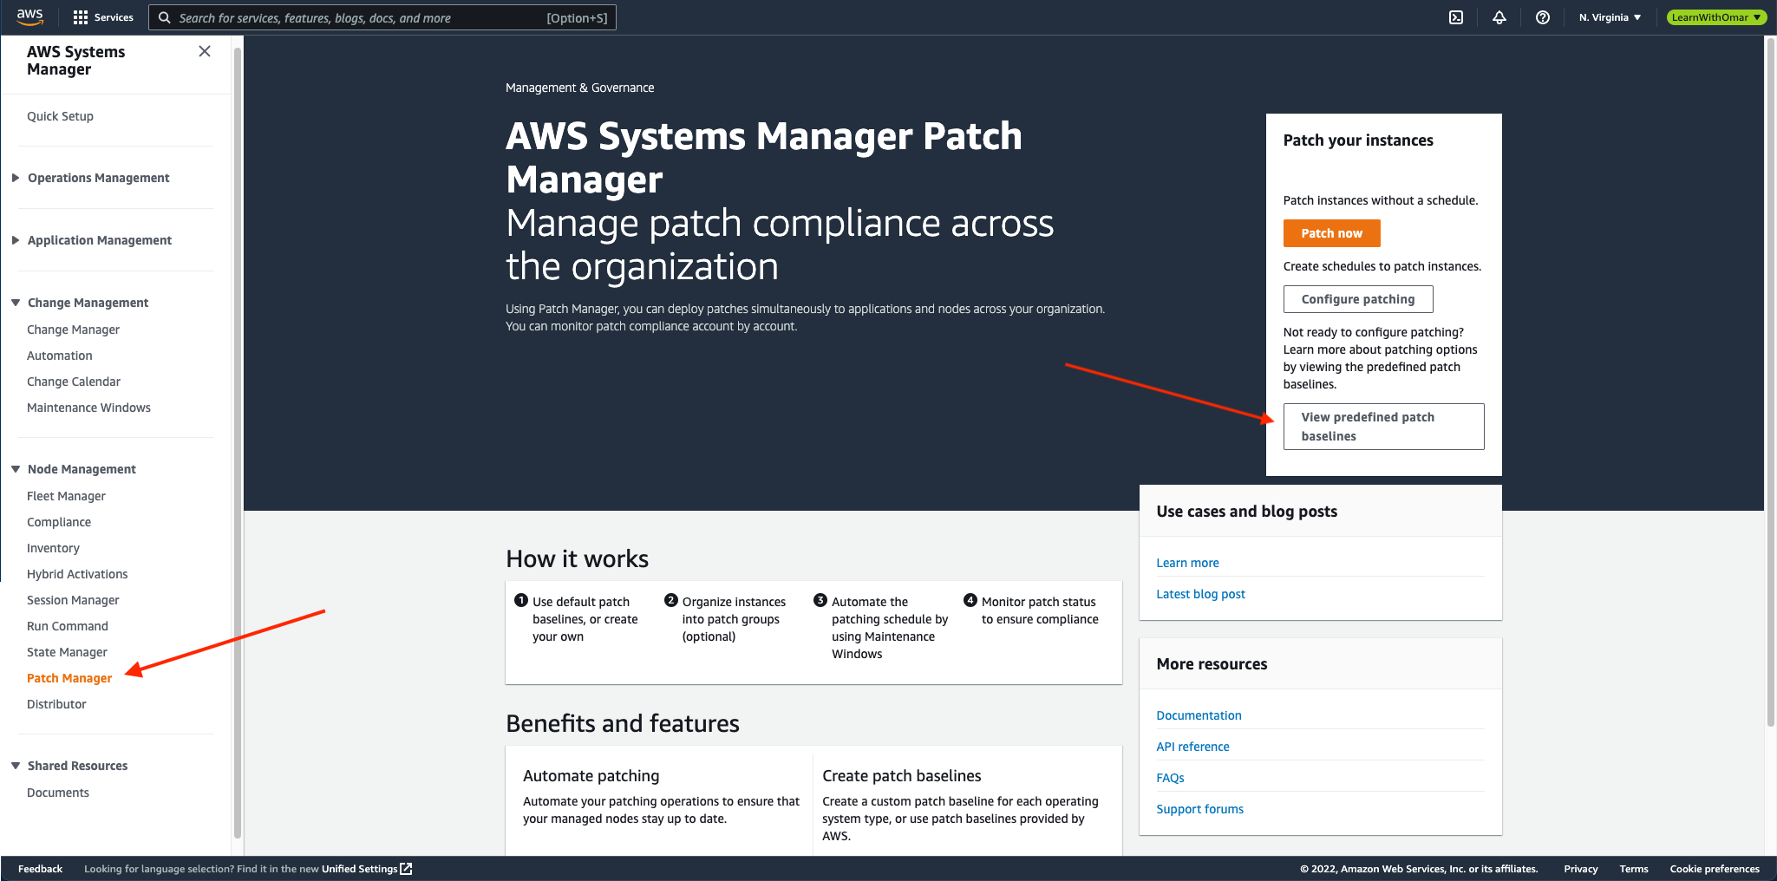Click View predefined patch baselines
This screenshot has height=881, width=1777.
[x=1383, y=427]
